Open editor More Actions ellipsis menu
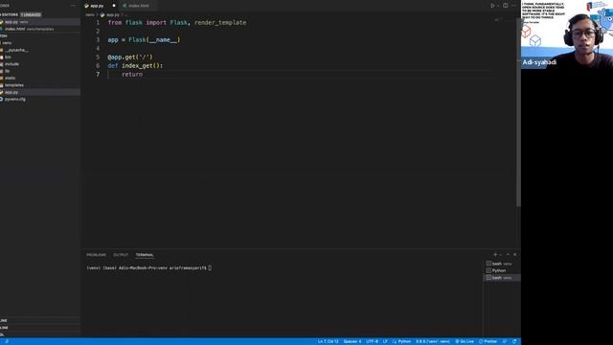 [513, 6]
